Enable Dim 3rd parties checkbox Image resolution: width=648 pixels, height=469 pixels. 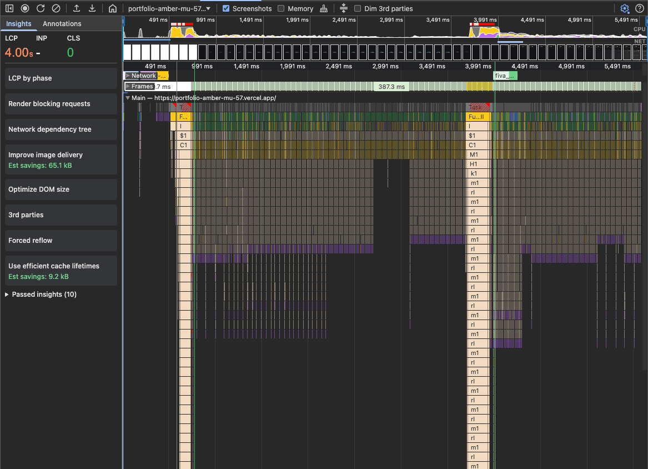[x=358, y=8]
